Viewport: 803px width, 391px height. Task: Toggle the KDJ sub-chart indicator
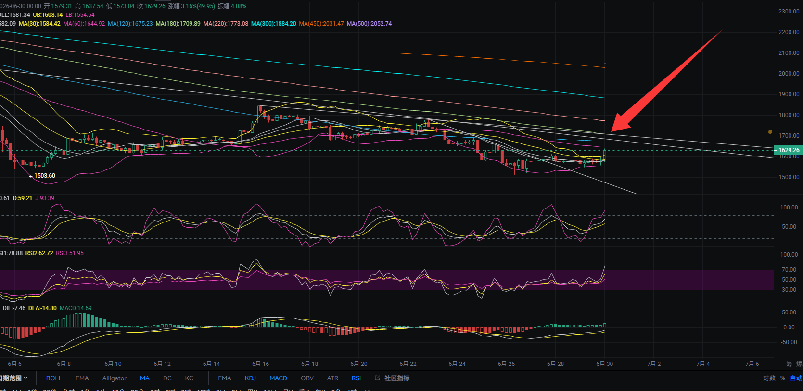point(250,378)
